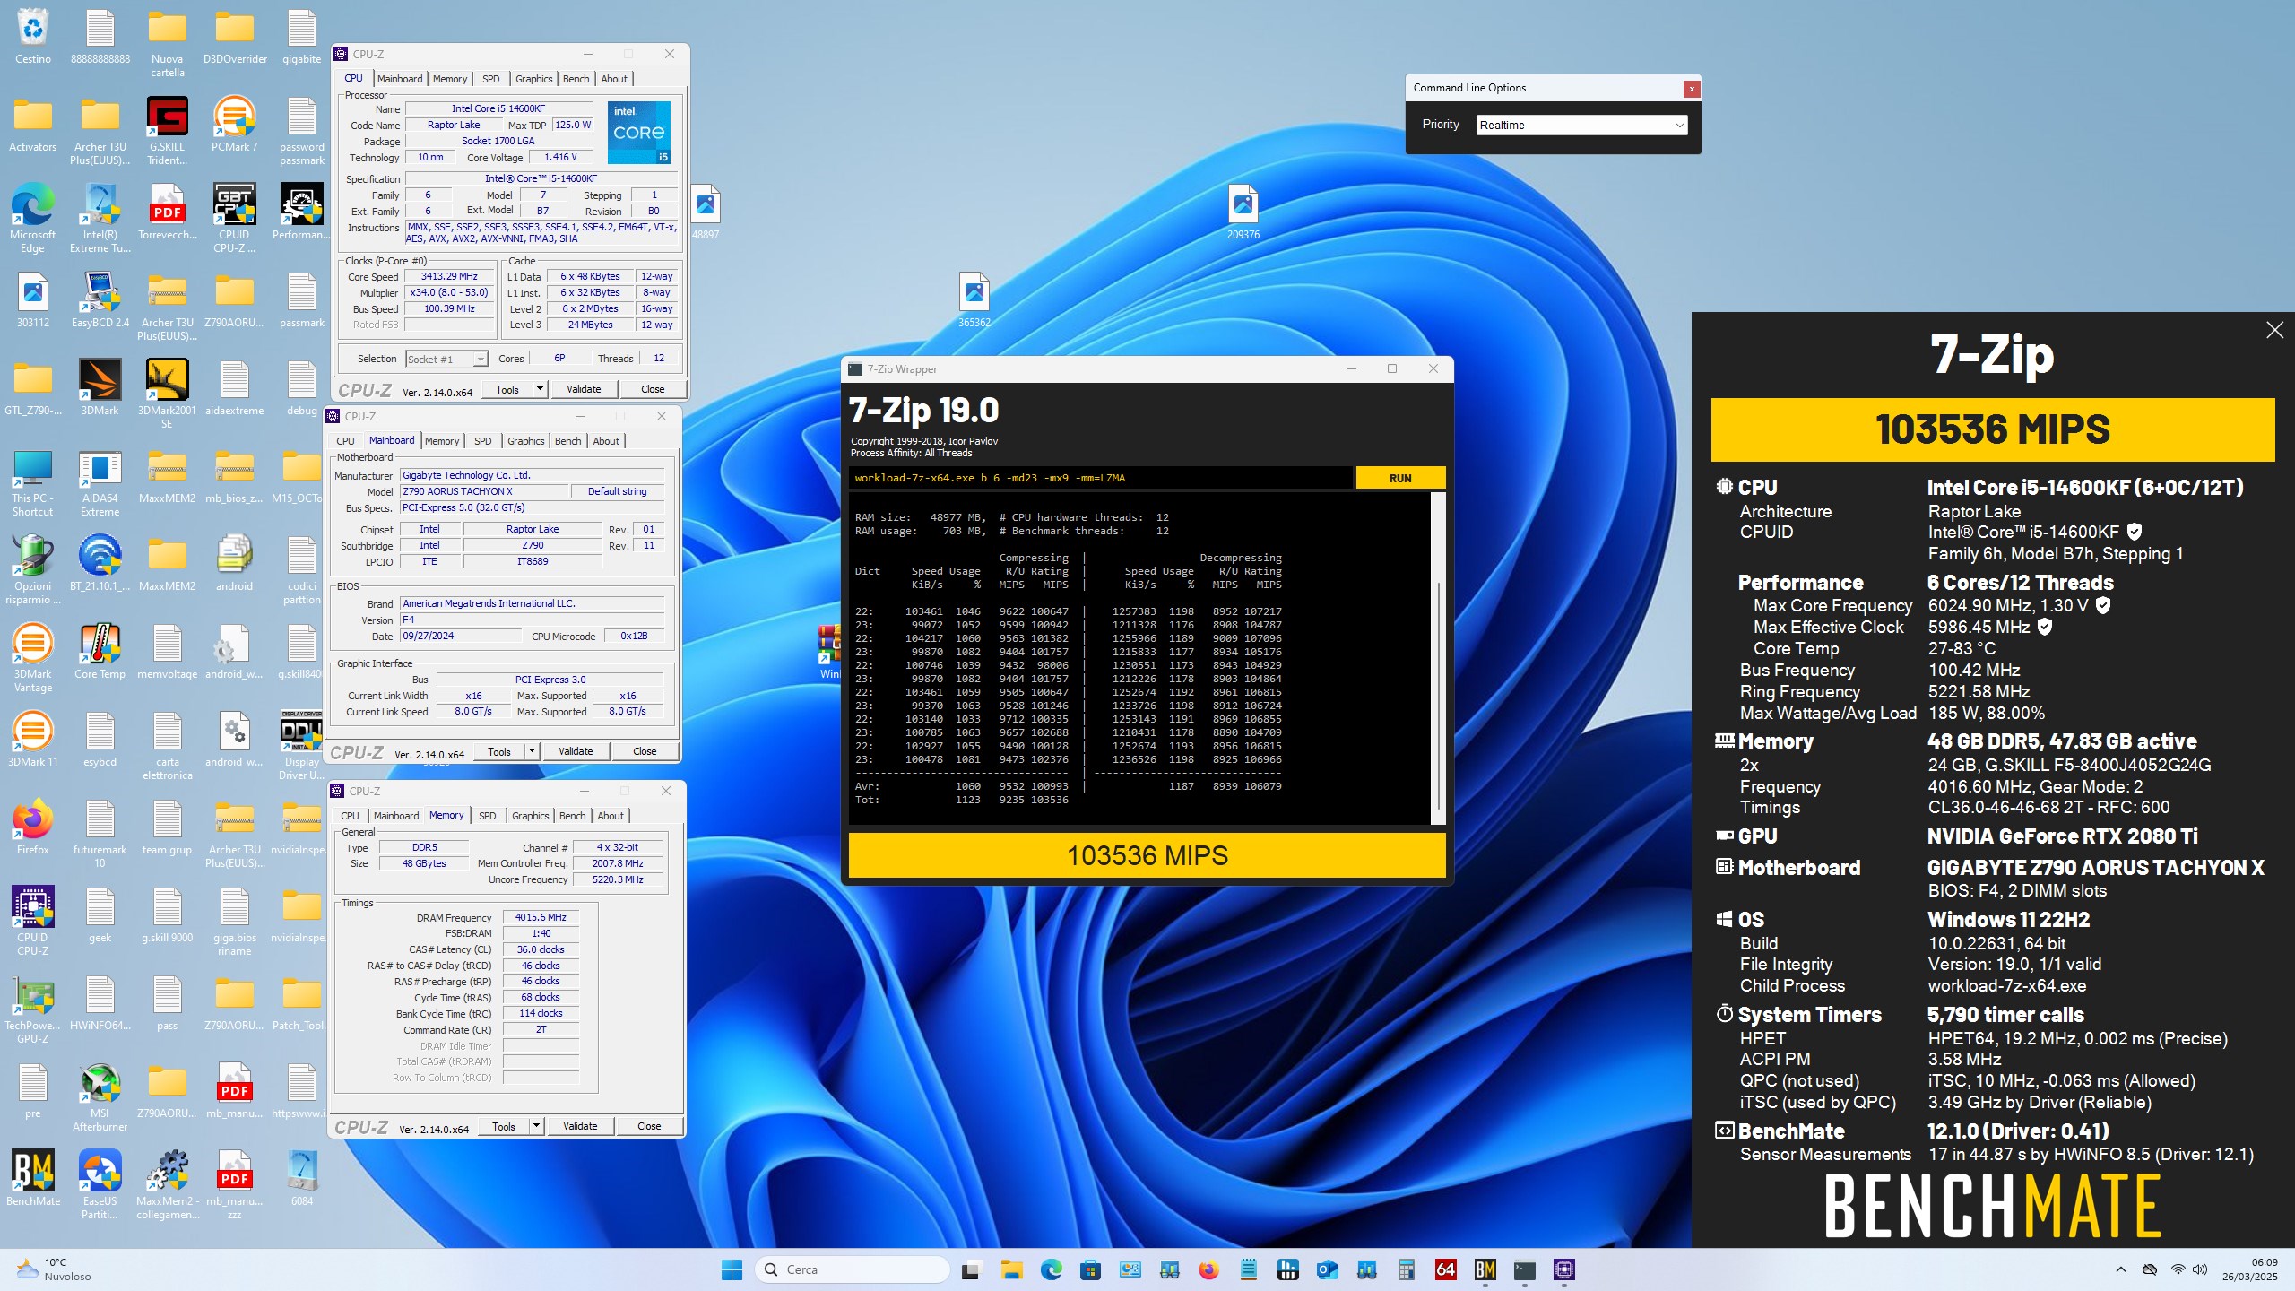Open Intel(R) Extreme Tuning shortcut
Viewport: 2295px width, 1291px height.
pos(100,218)
